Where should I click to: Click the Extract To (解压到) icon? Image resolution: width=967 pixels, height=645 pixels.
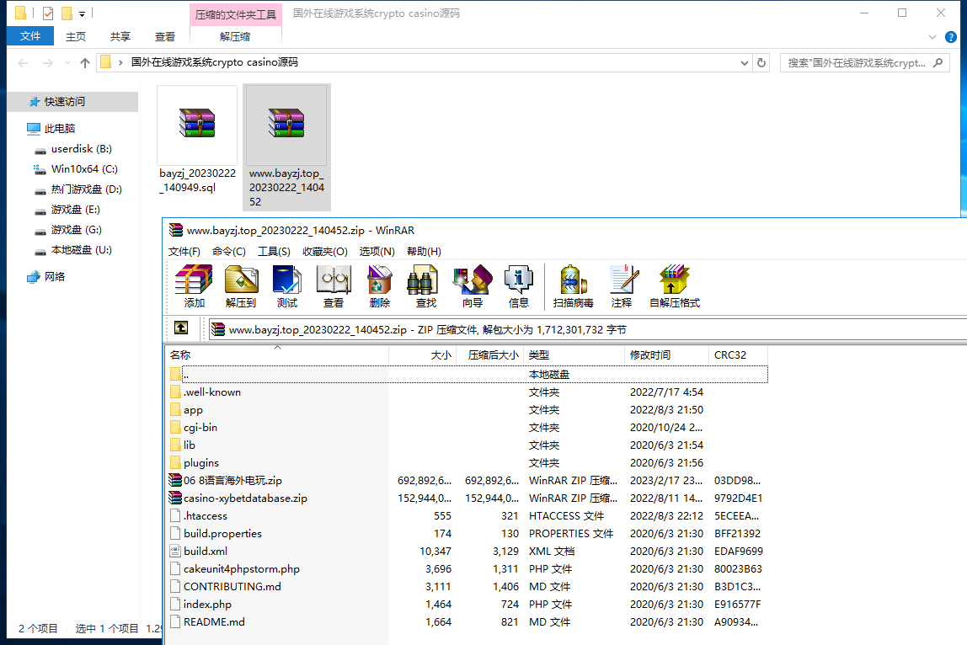[240, 285]
